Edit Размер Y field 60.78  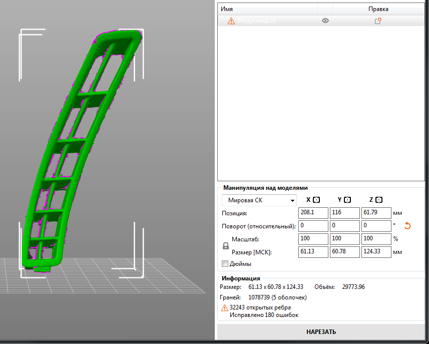tap(345, 252)
